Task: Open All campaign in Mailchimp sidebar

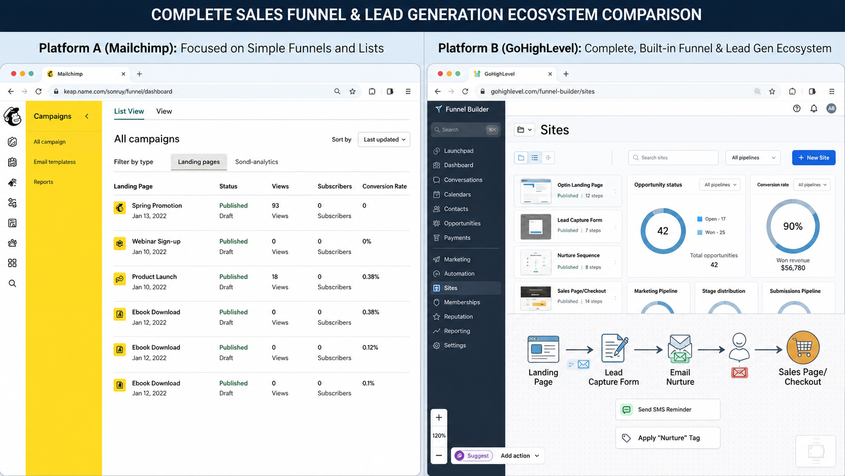Action: click(x=50, y=142)
